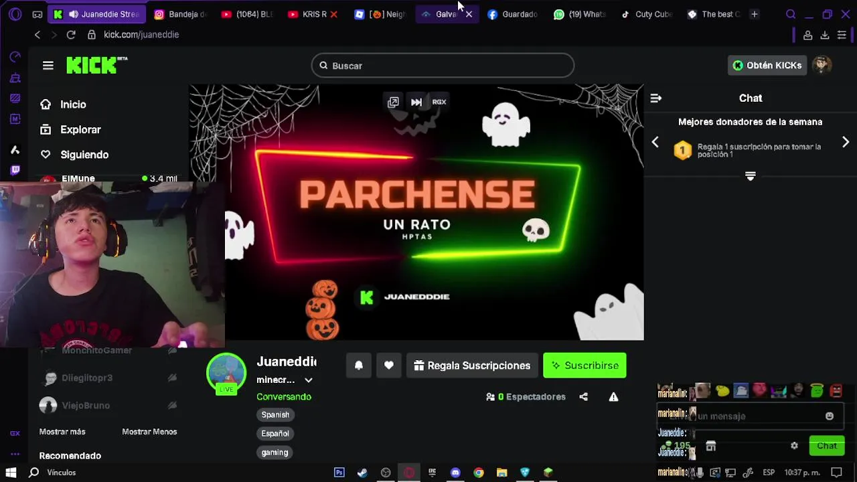Click Regala Suscripciones button
This screenshot has height=482, width=857.
coord(472,366)
